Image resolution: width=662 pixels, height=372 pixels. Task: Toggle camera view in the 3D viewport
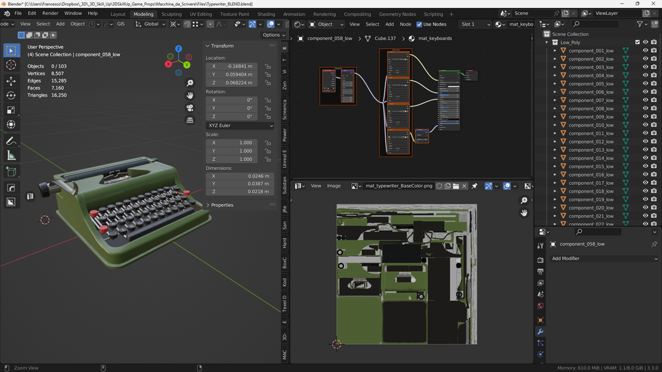tap(190, 108)
